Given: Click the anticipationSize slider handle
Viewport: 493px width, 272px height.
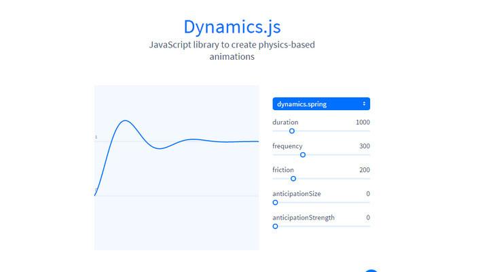Looking at the screenshot, I should click(275, 203).
